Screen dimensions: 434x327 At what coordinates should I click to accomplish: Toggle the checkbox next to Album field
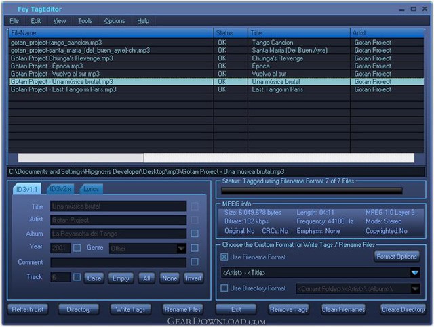195,234
